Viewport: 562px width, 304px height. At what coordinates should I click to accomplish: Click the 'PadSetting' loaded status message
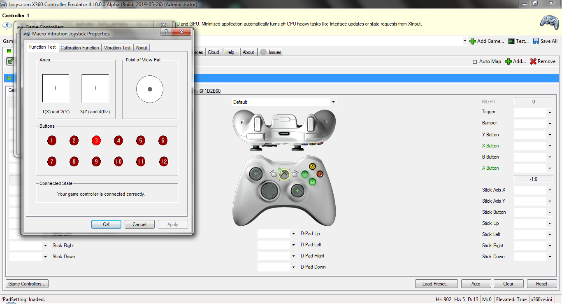[23, 299]
